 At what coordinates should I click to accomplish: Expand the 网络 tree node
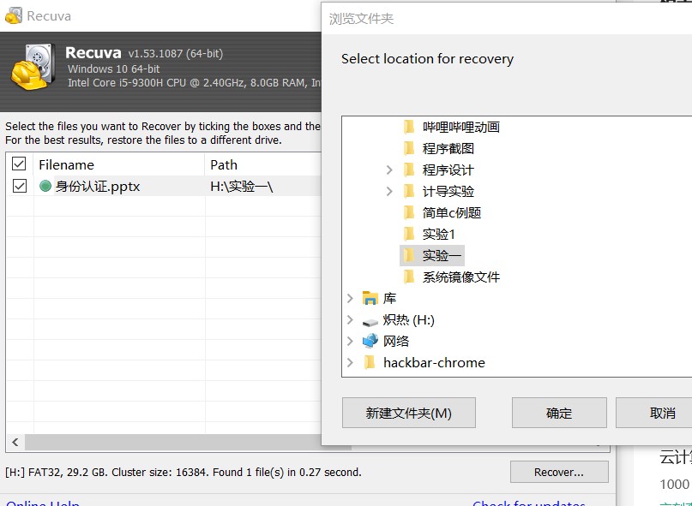pyautogui.click(x=350, y=341)
